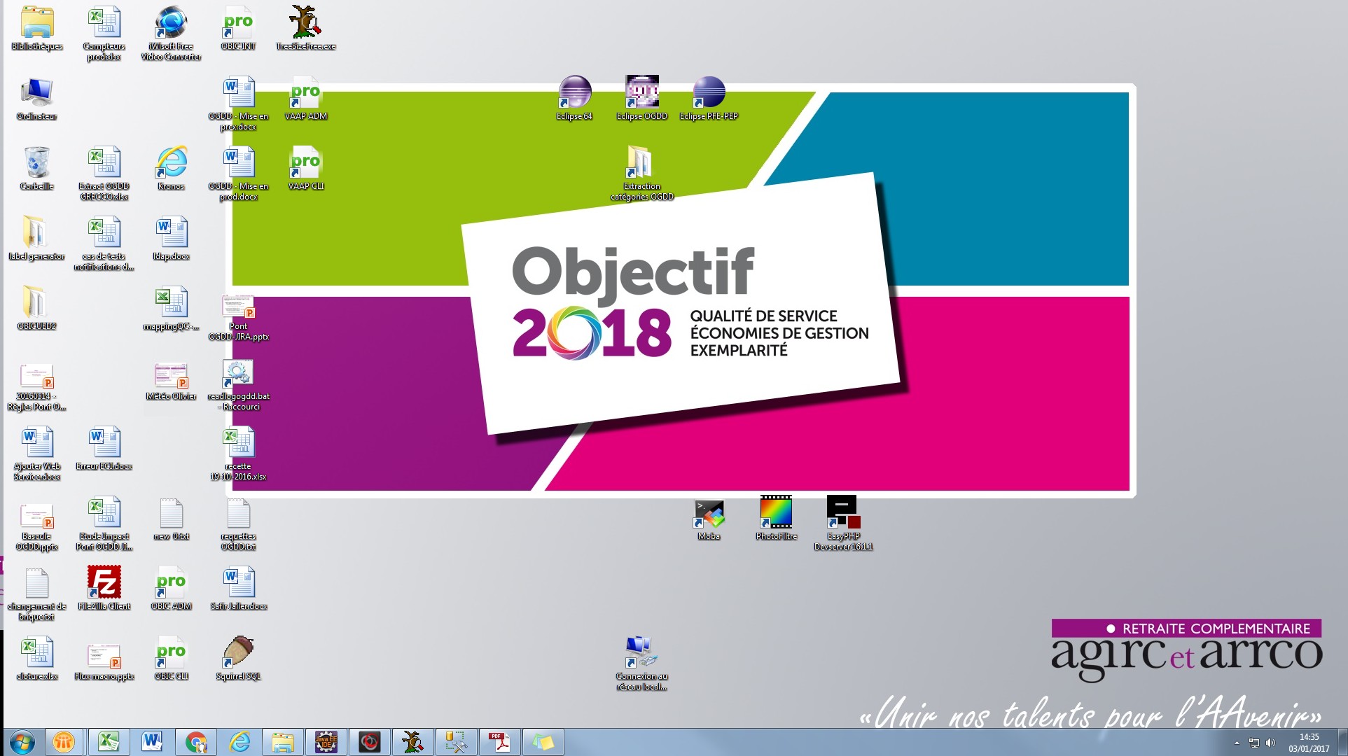Select the Flux macro.pptx presentation

[x=104, y=661]
